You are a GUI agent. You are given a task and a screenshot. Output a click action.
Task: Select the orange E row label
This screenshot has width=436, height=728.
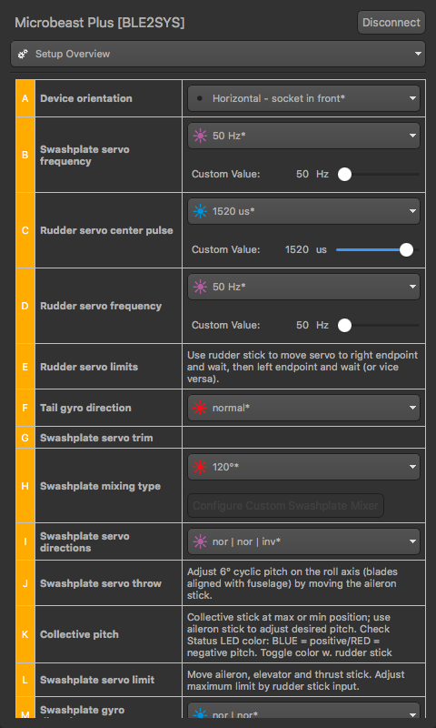pyautogui.click(x=25, y=367)
